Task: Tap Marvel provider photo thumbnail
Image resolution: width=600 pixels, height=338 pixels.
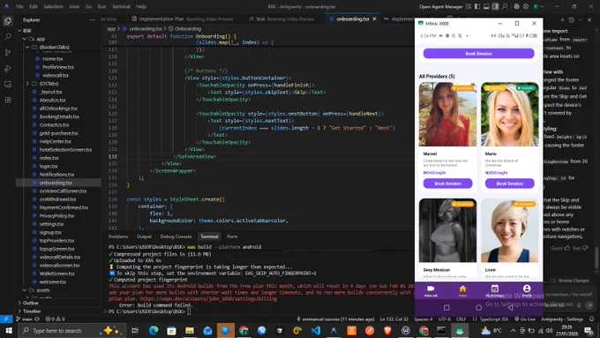Action: tap(447, 115)
